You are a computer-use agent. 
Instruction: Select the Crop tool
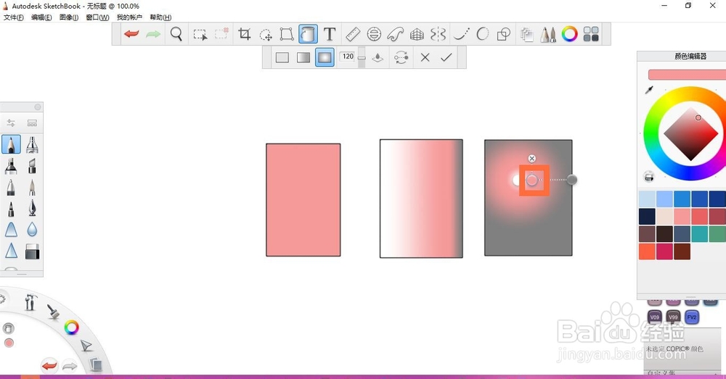244,34
